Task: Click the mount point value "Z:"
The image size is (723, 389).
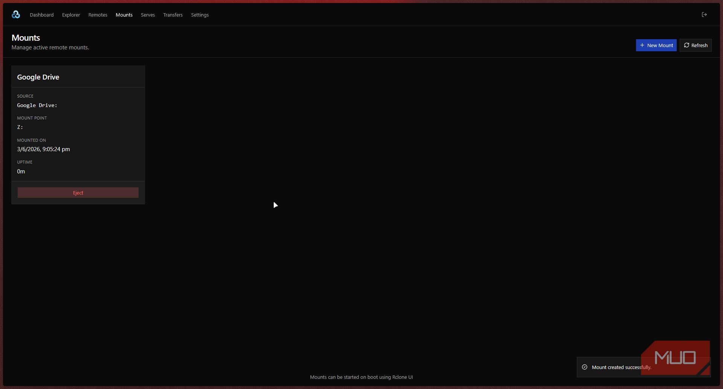Action: pyautogui.click(x=20, y=127)
